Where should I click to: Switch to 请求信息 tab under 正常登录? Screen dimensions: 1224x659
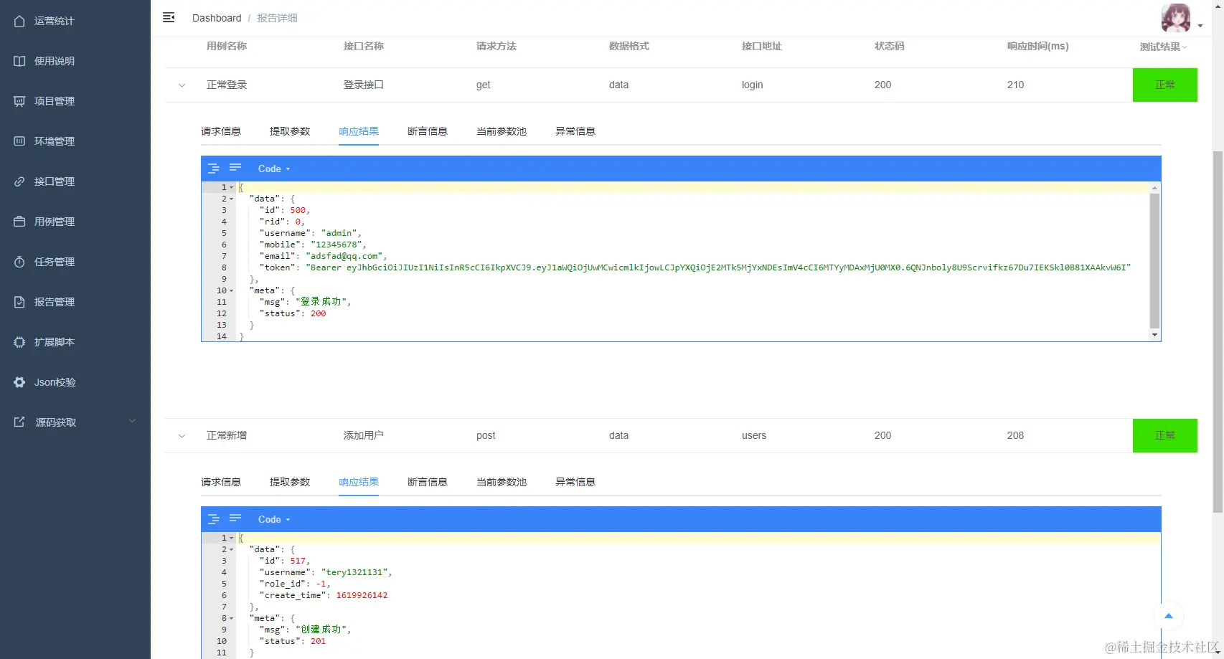click(x=221, y=131)
